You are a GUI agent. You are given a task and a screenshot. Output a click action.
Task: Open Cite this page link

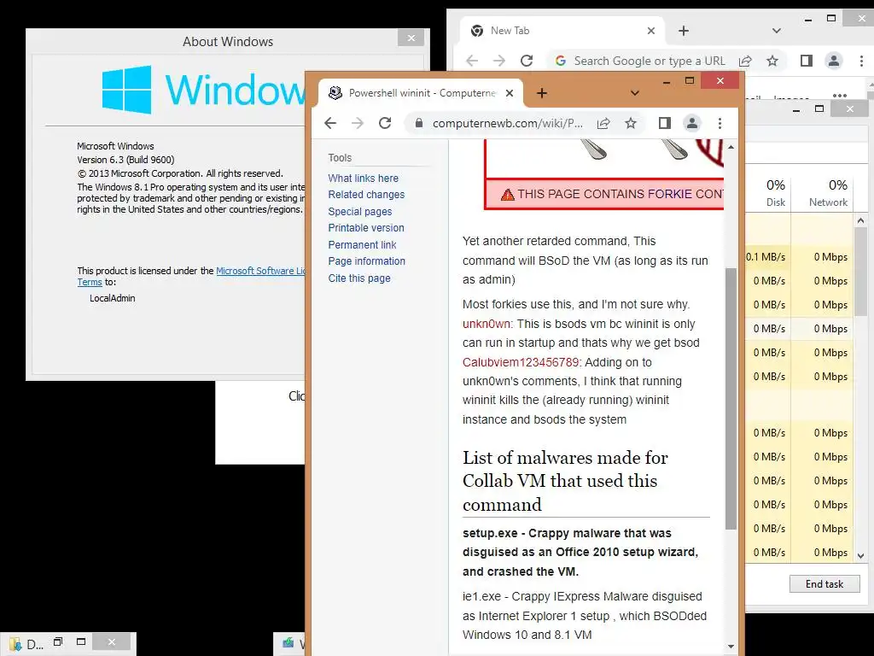(359, 278)
